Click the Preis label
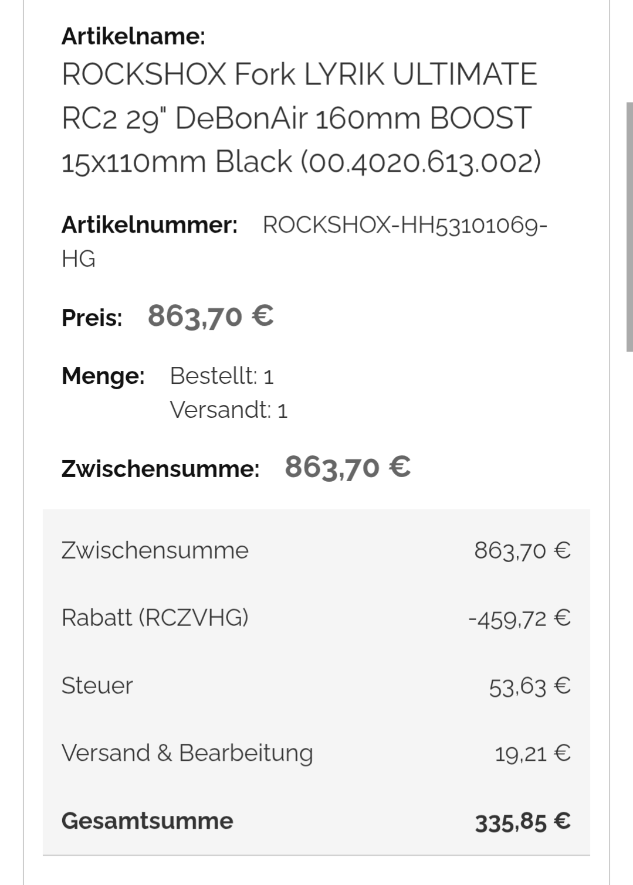Image resolution: width=633 pixels, height=885 pixels. coord(92,318)
